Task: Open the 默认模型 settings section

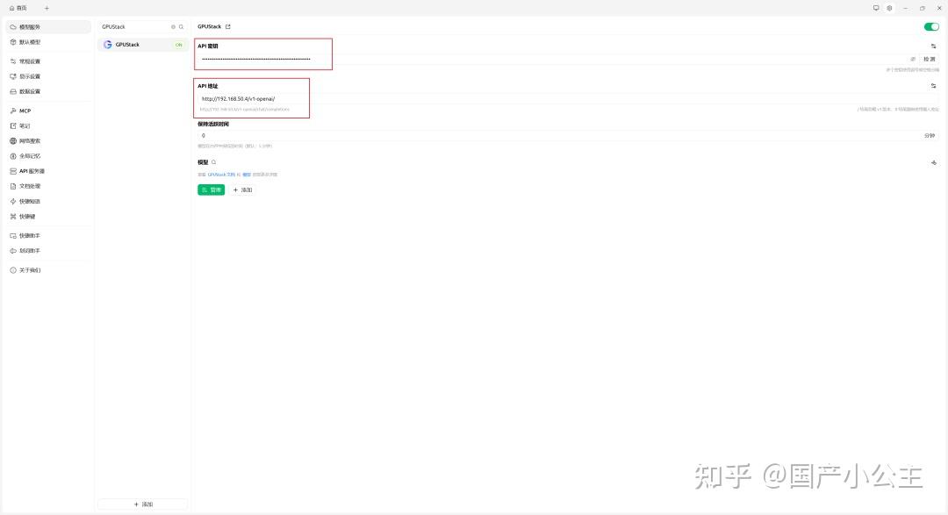Action: click(48, 42)
